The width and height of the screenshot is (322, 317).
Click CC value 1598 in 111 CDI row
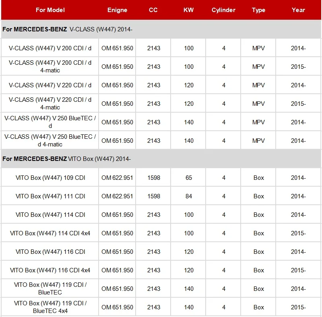(154, 196)
